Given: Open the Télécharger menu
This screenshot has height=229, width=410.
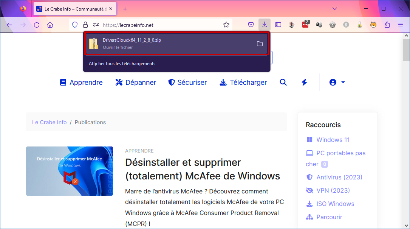Looking at the screenshot, I should pos(243,82).
